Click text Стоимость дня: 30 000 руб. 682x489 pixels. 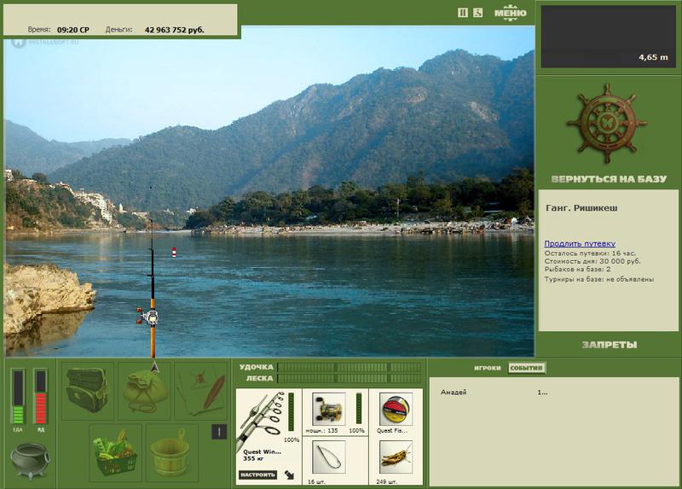tap(592, 261)
